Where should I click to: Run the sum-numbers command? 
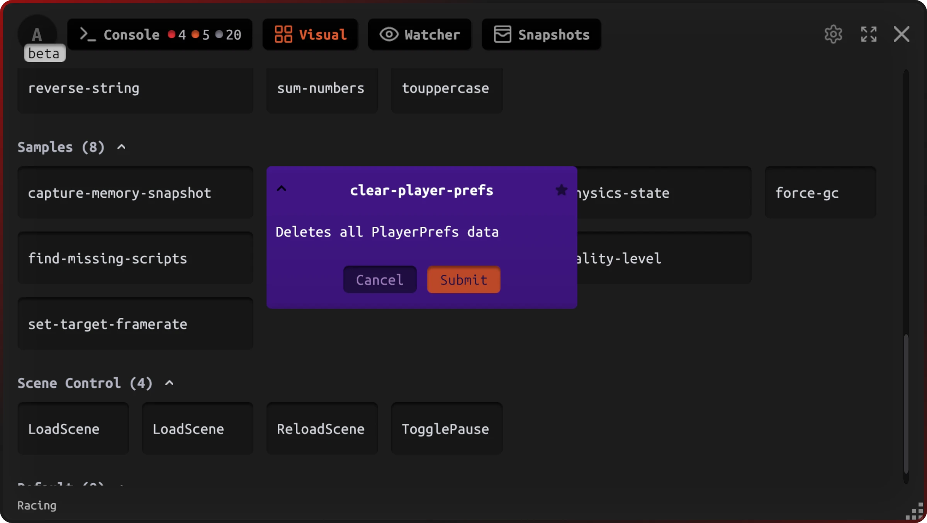(322, 90)
